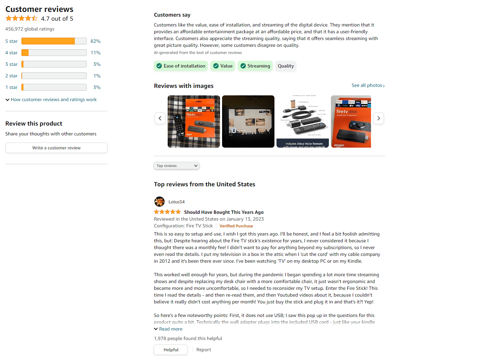Filter by 5 star ratings bar
Image resolution: width=504 pixels, height=356 pixels.
coord(54,41)
